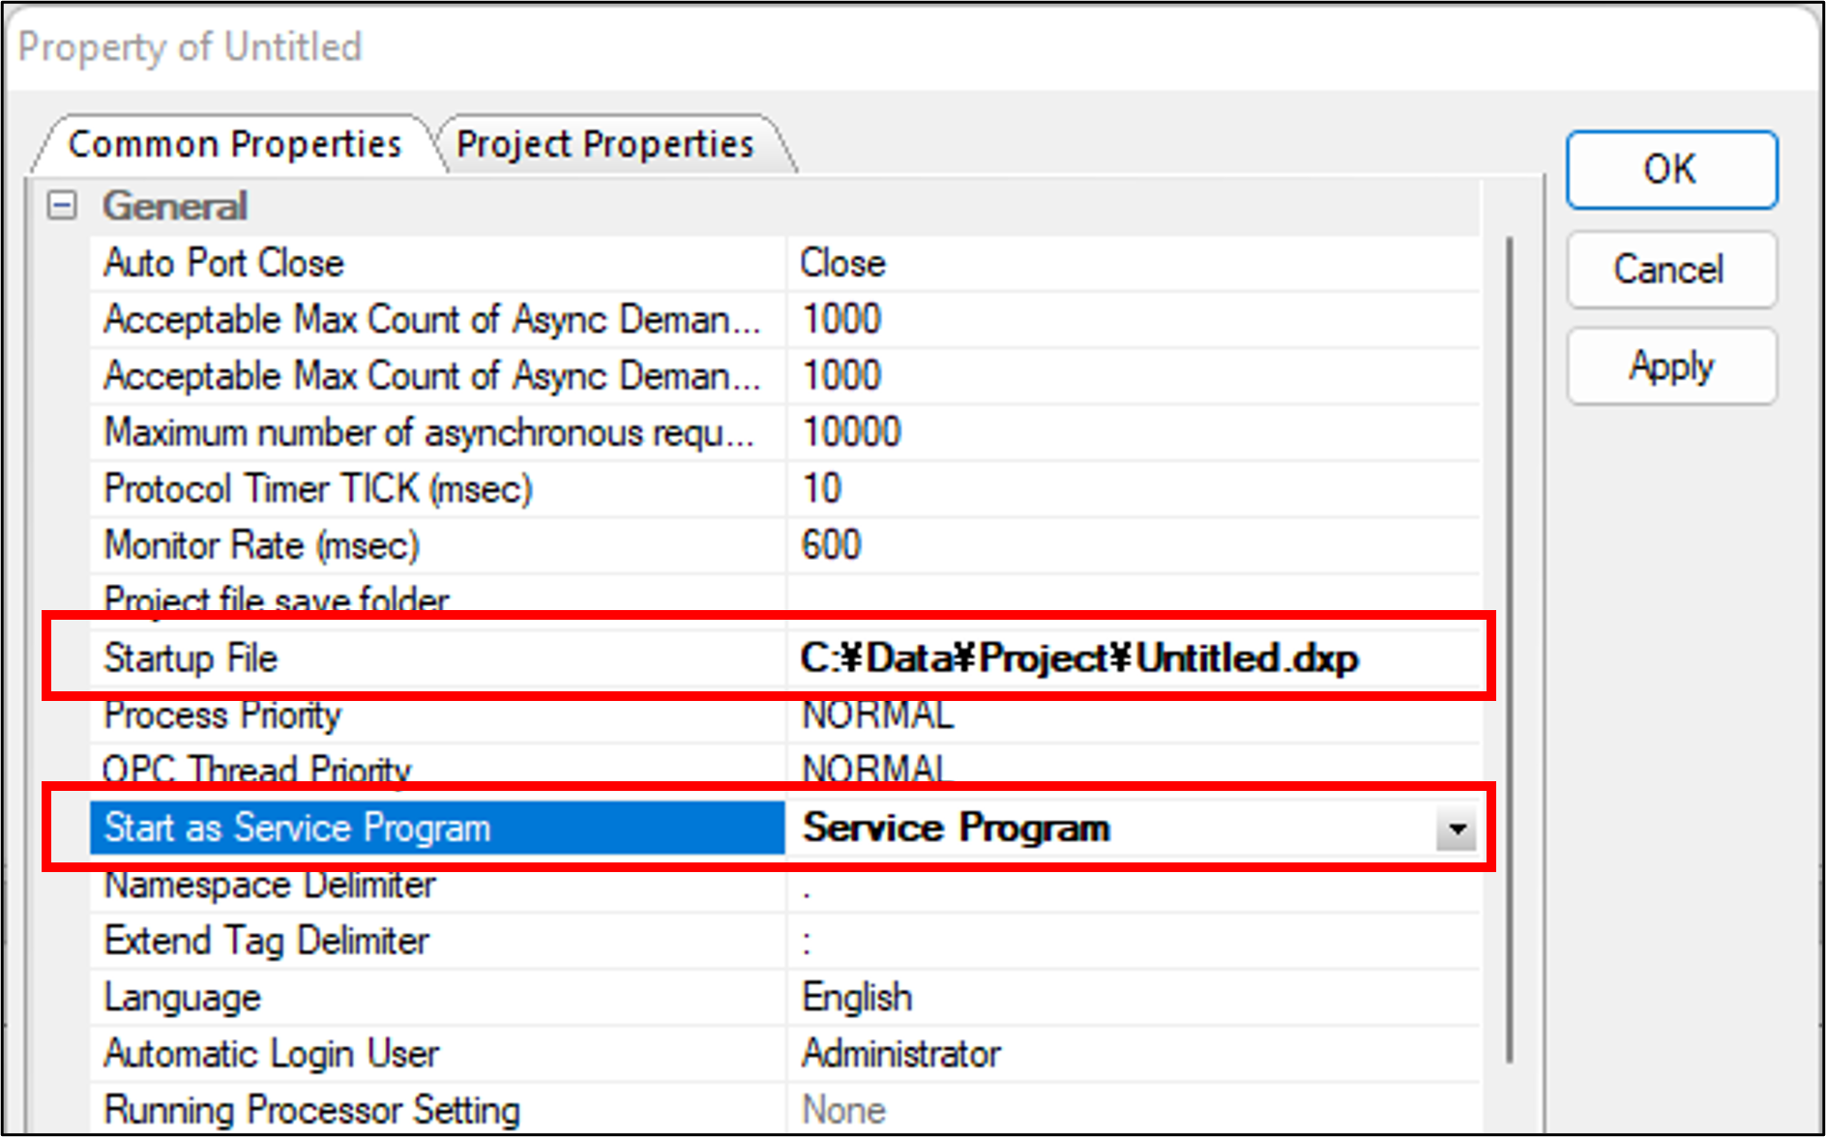Select Monitor Rate (msec) value field
1826x1137 pixels.
coord(1132,545)
